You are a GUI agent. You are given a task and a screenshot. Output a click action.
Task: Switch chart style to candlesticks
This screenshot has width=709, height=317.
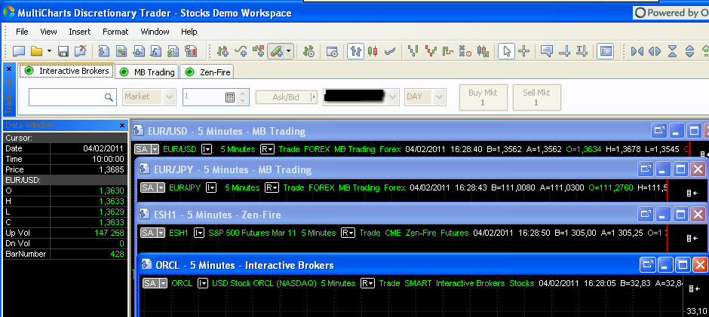click(x=372, y=51)
